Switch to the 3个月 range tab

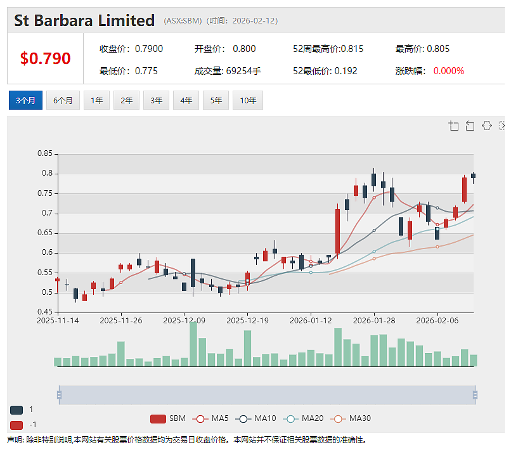[25, 100]
